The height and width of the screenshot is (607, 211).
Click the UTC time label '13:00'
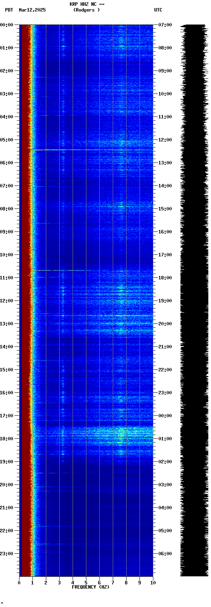(165, 163)
